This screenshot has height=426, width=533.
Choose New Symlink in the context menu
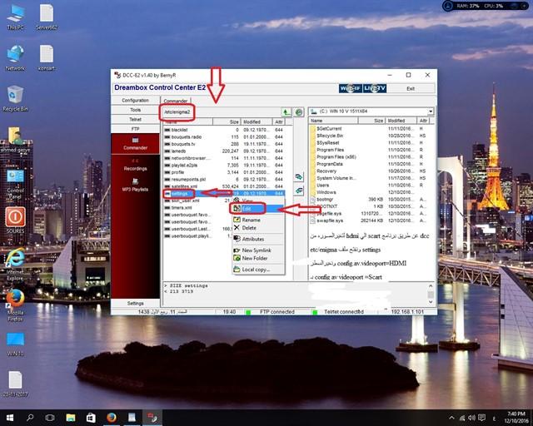click(x=258, y=250)
